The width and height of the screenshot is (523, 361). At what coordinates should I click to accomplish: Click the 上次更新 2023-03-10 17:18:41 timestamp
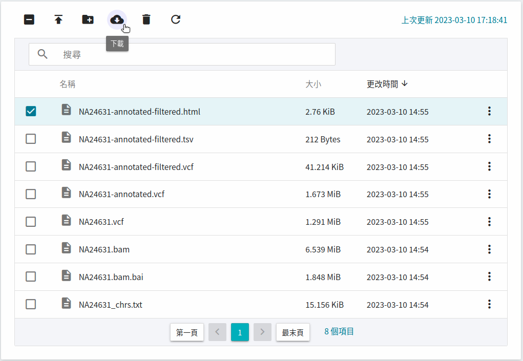[454, 20]
